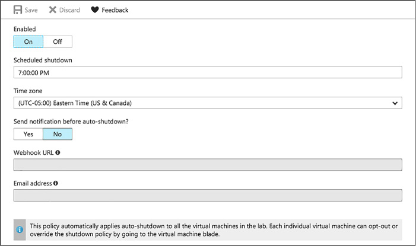Click the Email address input field

pyautogui.click(x=208, y=196)
